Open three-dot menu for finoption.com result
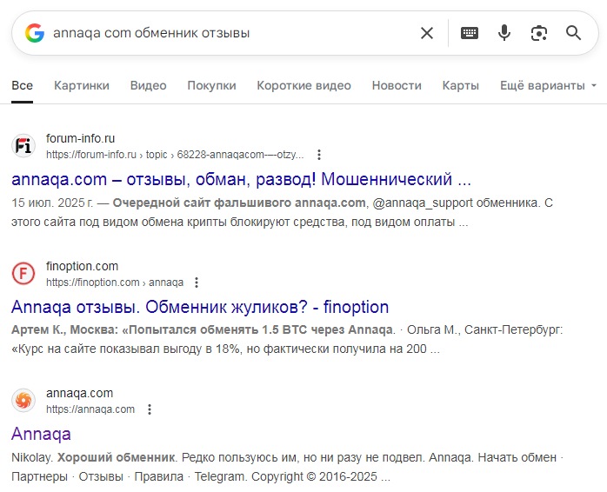This screenshot has width=607, height=492. coord(197,283)
